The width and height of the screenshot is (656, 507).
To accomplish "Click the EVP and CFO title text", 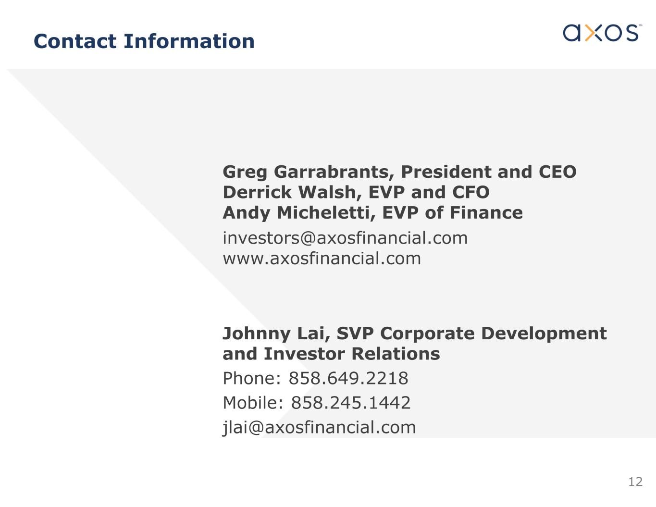I will [429, 192].
